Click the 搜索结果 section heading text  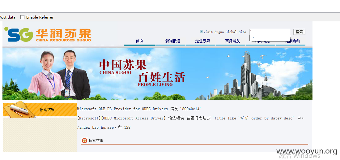pos(96,141)
